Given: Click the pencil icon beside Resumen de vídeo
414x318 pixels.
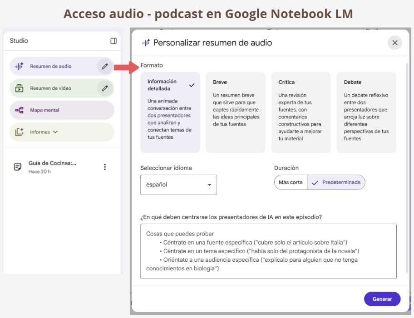Looking at the screenshot, I should [105, 88].
